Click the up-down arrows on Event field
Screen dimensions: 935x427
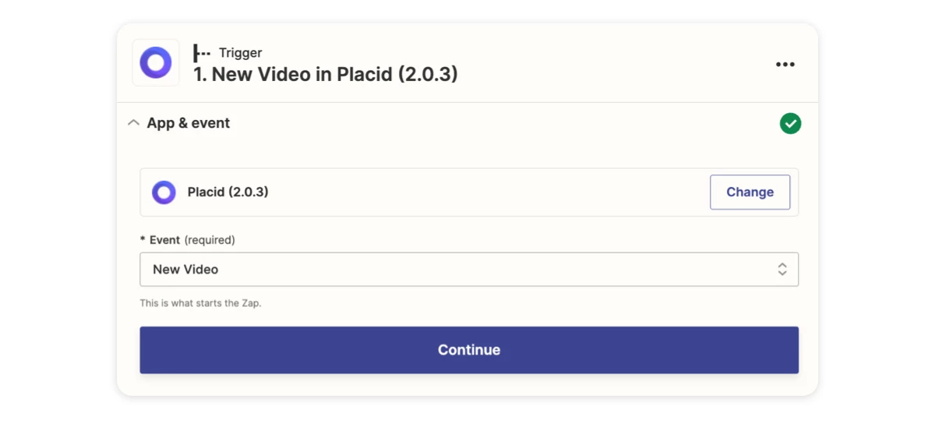tap(782, 269)
